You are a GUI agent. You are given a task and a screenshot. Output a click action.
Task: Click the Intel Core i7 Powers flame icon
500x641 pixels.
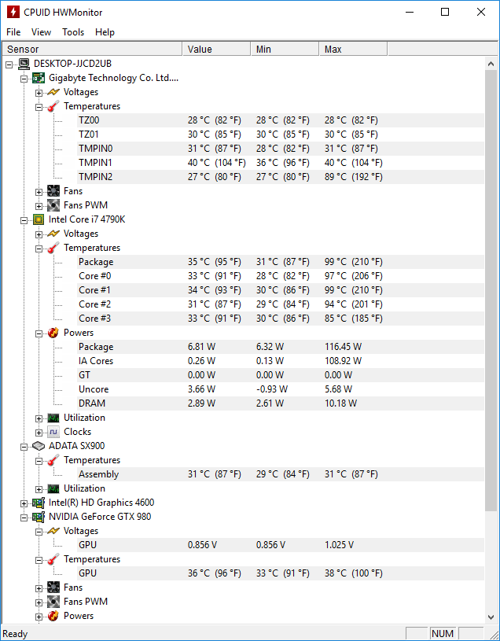[53, 333]
